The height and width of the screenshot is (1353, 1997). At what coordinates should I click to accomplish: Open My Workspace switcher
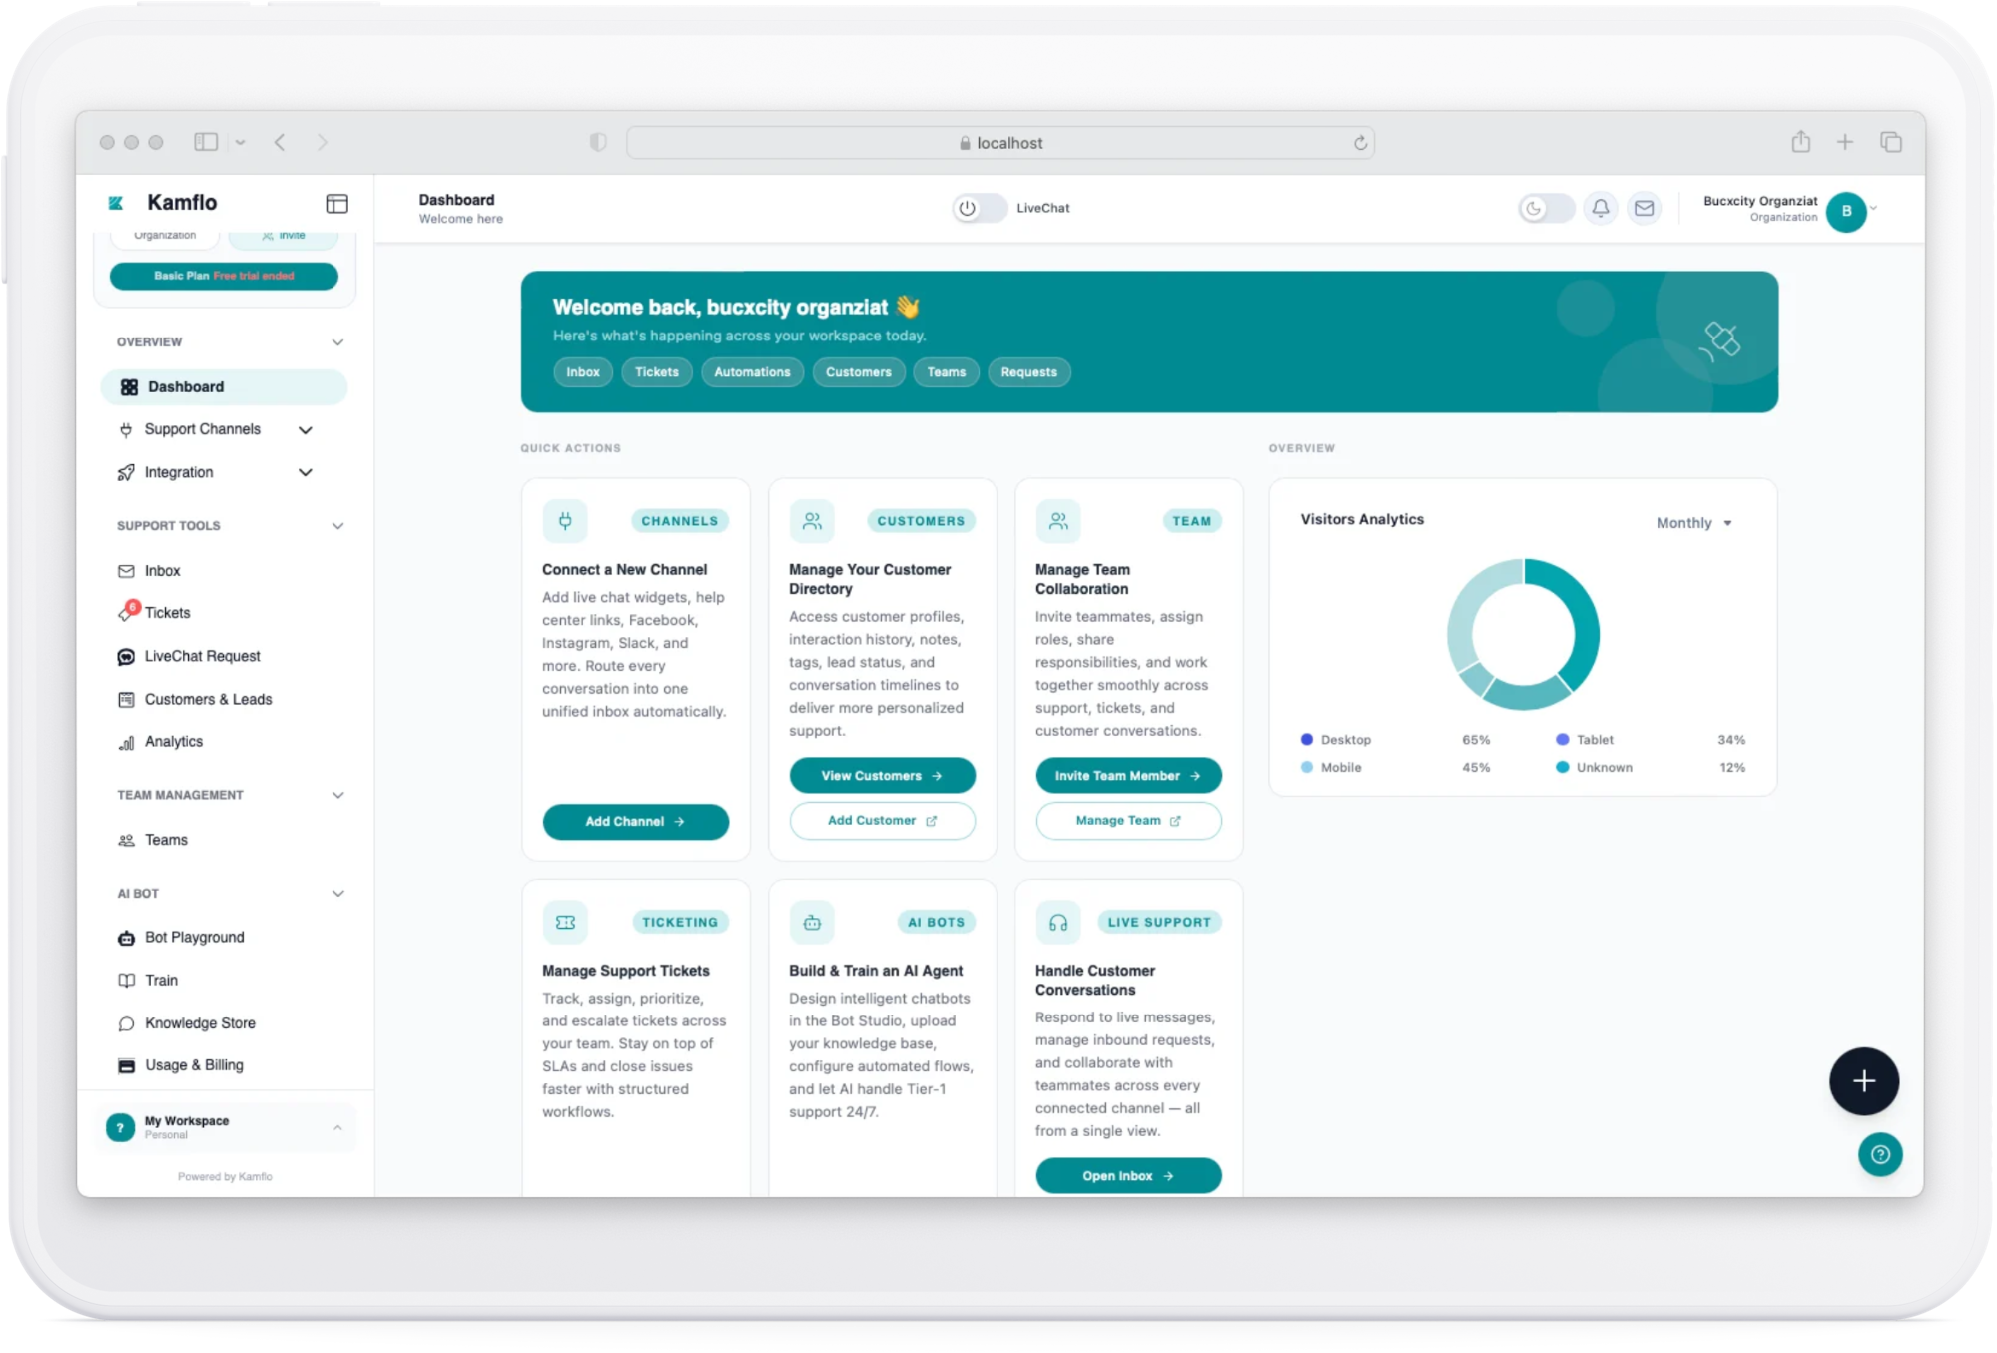tap(225, 1127)
